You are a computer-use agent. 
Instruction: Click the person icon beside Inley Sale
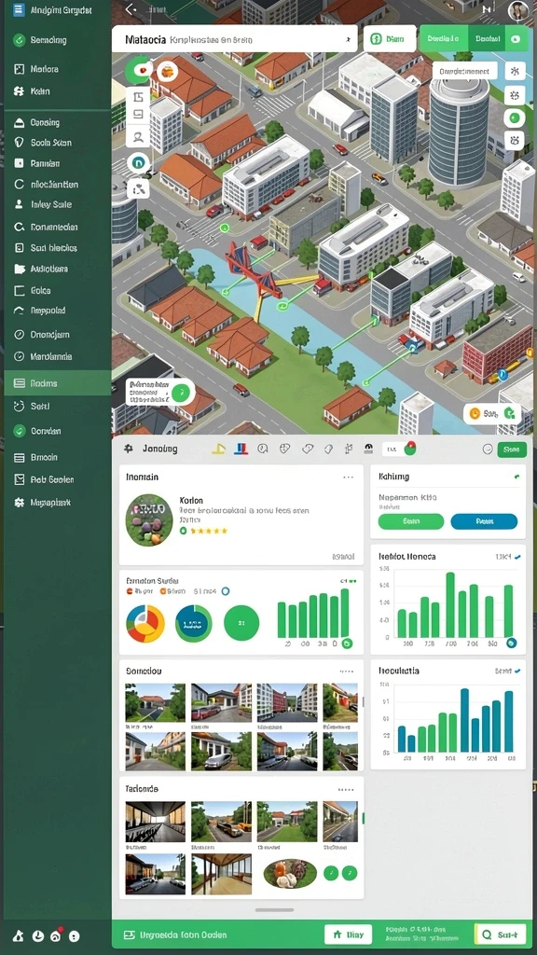pos(19,204)
